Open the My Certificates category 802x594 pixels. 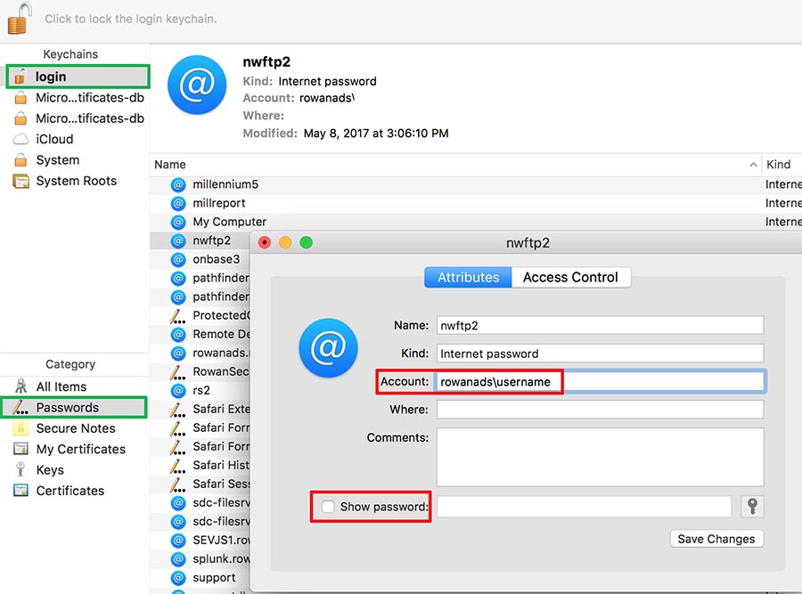(x=80, y=449)
